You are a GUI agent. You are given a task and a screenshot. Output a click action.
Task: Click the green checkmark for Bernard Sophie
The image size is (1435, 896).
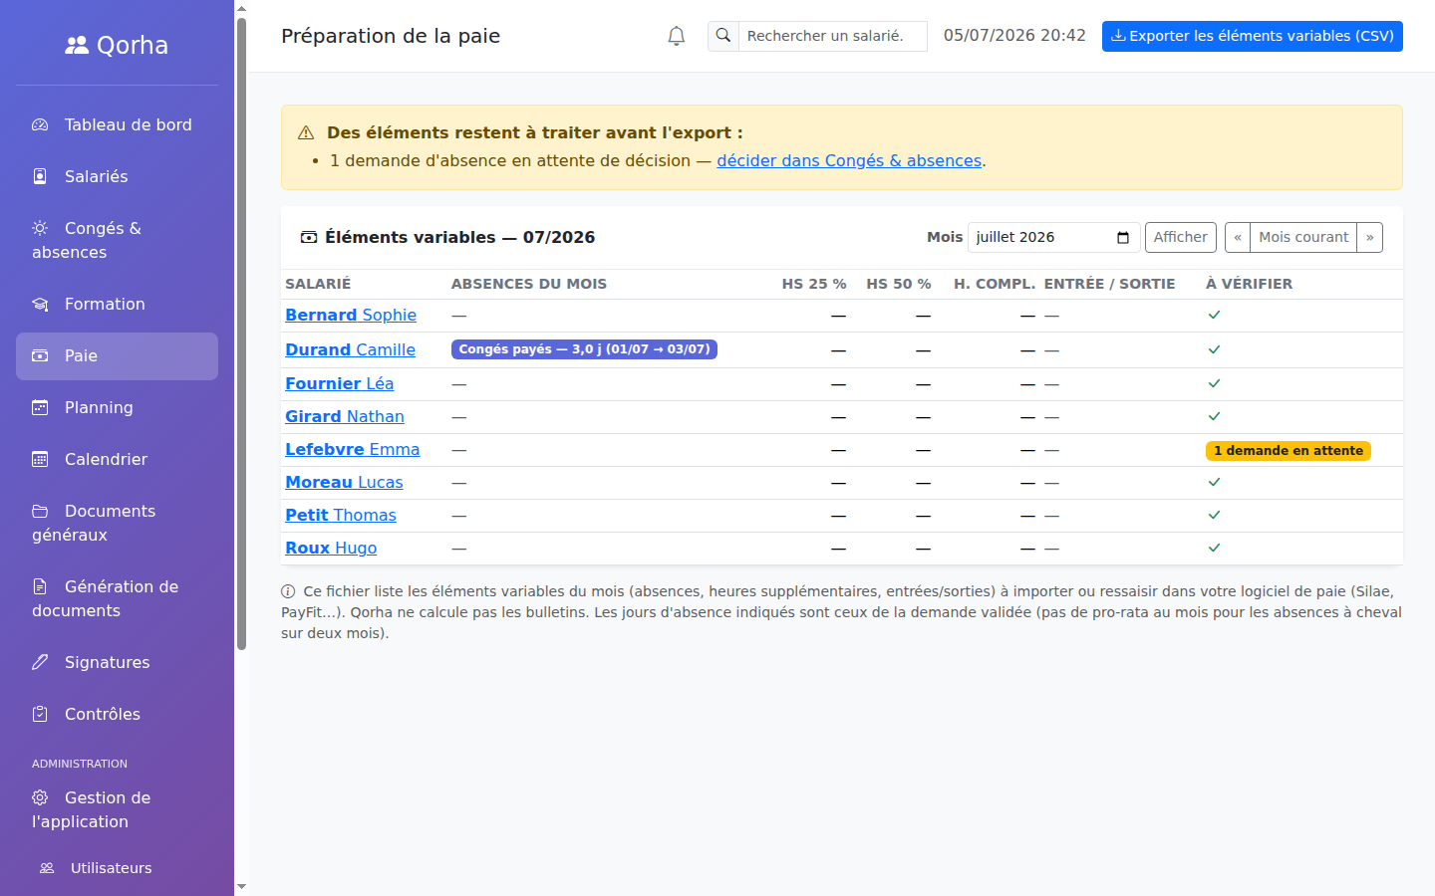point(1214,315)
